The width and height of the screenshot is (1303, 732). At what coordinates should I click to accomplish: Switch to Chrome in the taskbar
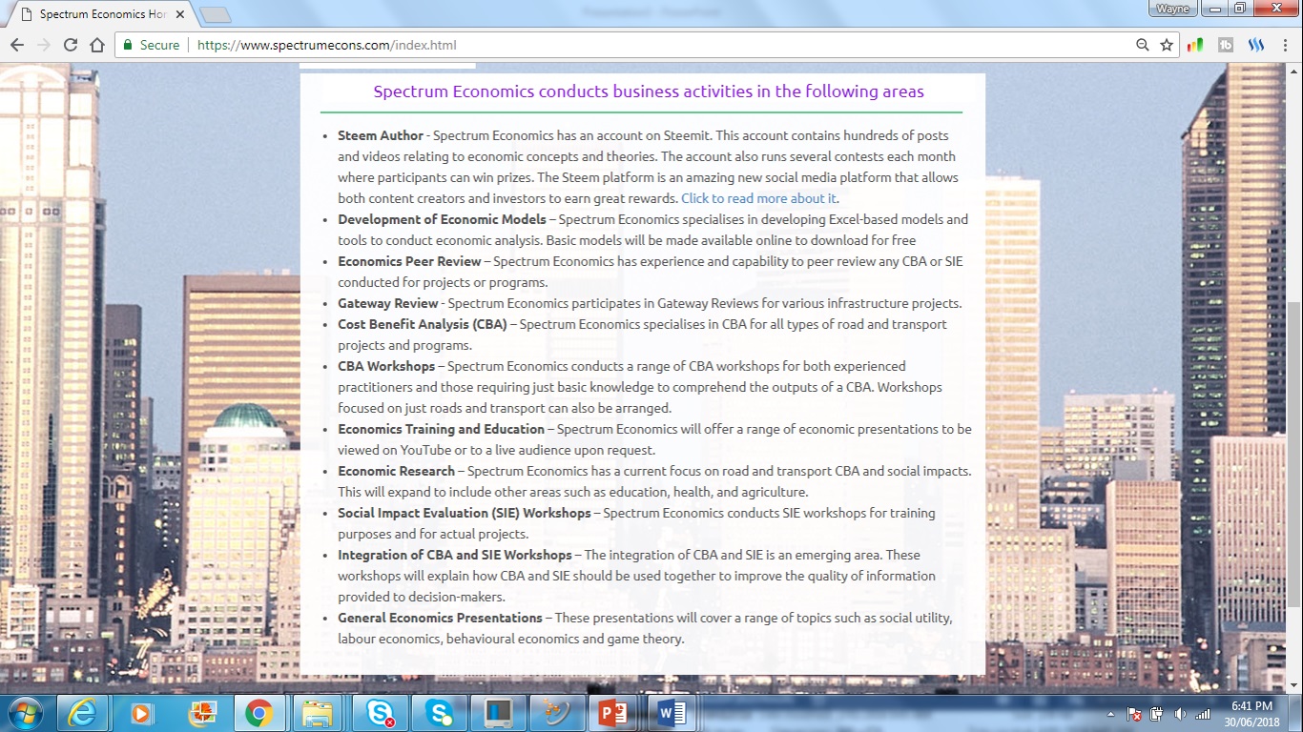(259, 713)
